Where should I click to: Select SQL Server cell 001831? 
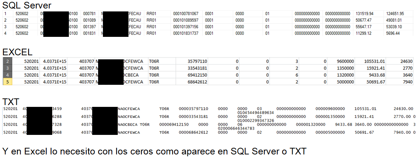[89, 34]
